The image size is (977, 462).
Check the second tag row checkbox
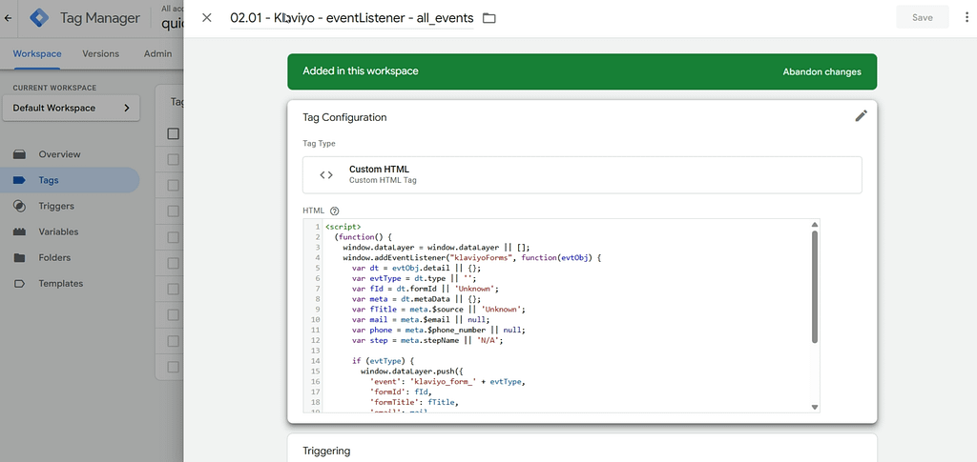pyautogui.click(x=173, y=185)
